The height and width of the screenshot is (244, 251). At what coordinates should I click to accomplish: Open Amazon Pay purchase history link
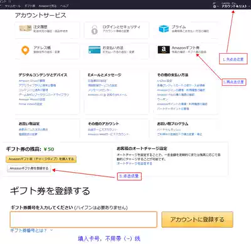[176, 94]
